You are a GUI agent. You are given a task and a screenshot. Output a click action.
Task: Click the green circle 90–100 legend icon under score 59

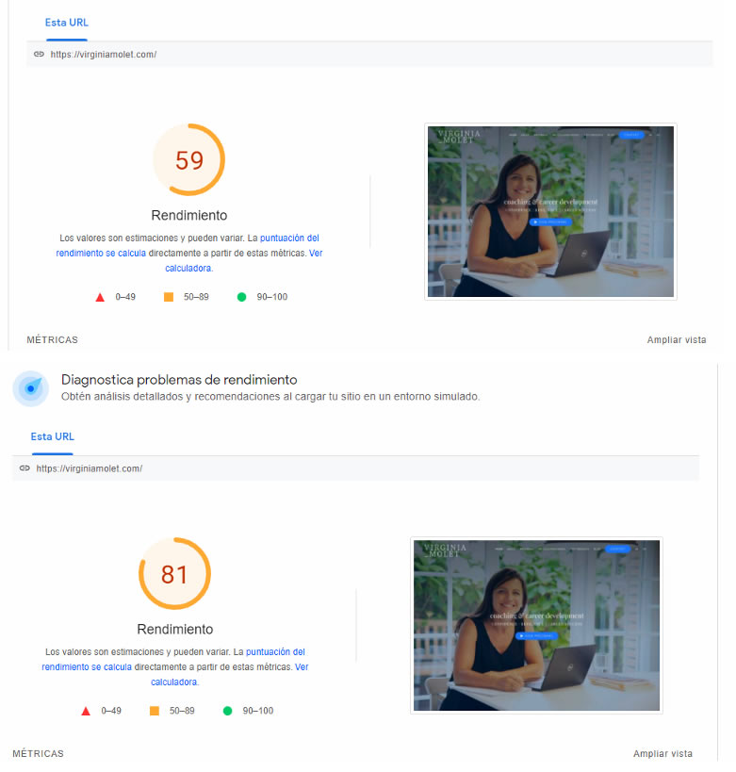(x=242, y=297)
